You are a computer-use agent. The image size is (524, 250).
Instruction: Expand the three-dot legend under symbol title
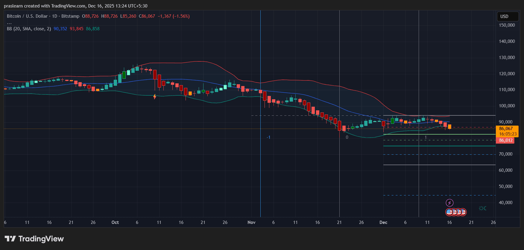9,23
